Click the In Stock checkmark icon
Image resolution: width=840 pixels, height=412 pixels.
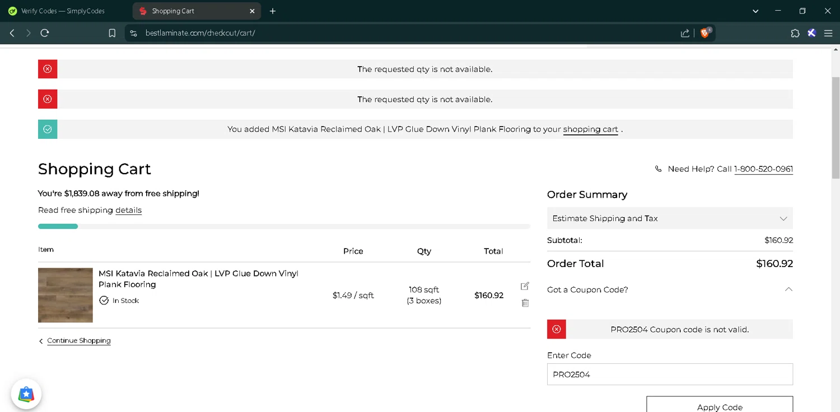pyautogui.click(x=104, y=301)
